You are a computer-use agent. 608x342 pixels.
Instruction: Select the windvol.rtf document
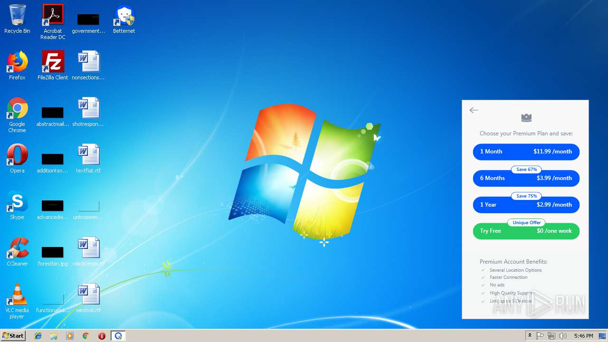(x=88, y=299)
